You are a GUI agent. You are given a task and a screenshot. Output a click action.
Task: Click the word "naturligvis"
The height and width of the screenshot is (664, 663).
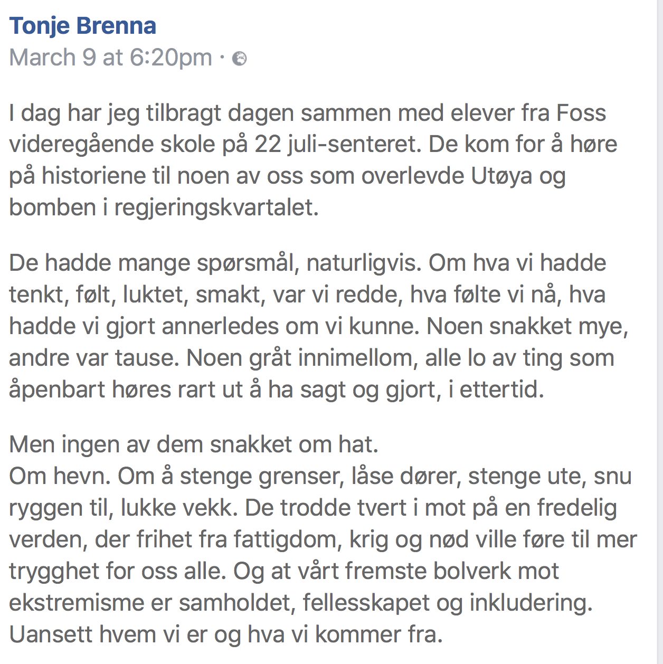pos(363,262)
